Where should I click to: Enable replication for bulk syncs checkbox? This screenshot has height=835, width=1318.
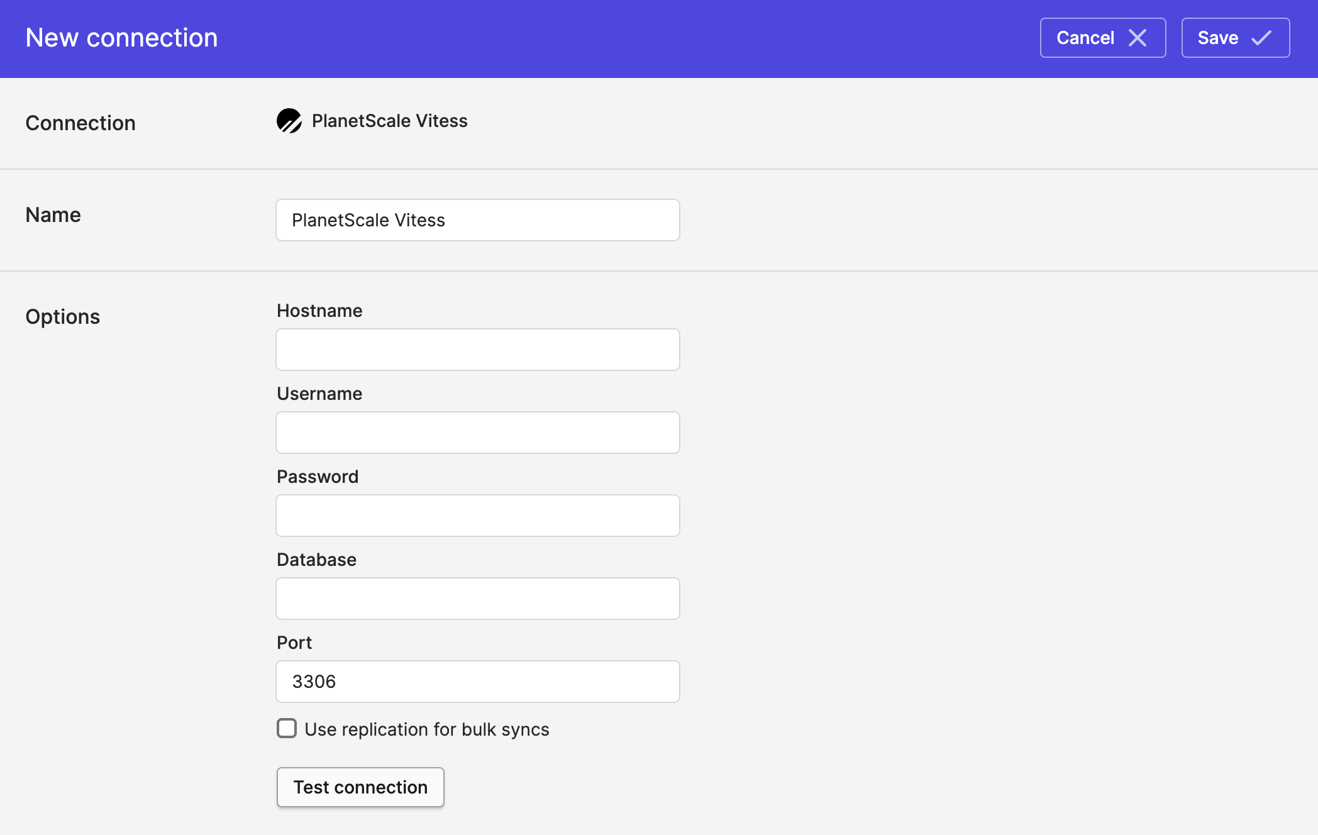pos(287,728)
